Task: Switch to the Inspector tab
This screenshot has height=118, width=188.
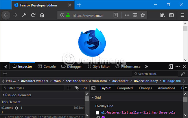Action: [22, 66]
